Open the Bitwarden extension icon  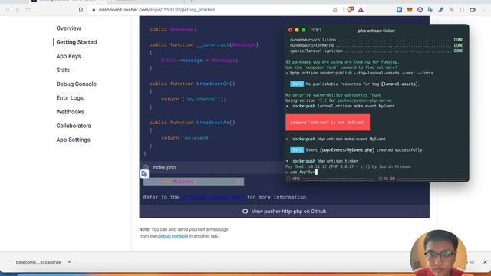tap(399, 10)
